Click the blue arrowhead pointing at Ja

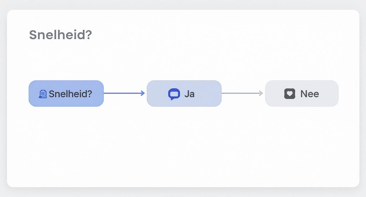pyautogui.click(x=143, y=93)
